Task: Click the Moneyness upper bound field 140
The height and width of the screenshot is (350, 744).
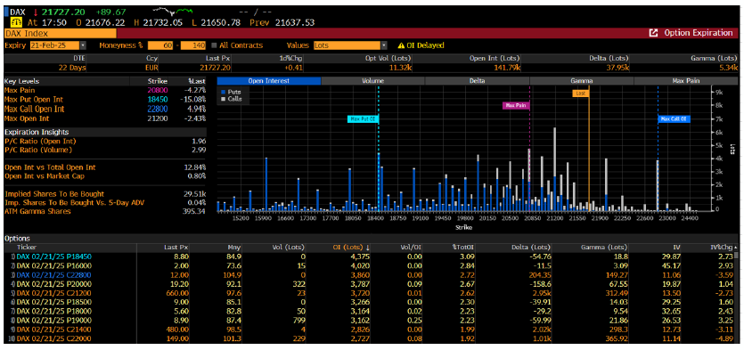Action: click(192, 45)
